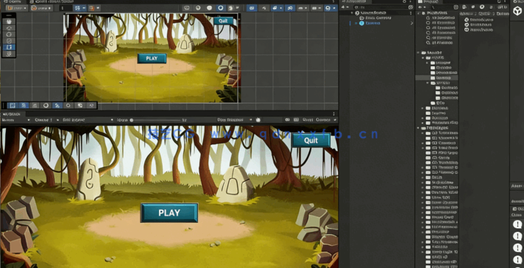
Task: Open Game view panel kebab menu
Action: point(333,114)
